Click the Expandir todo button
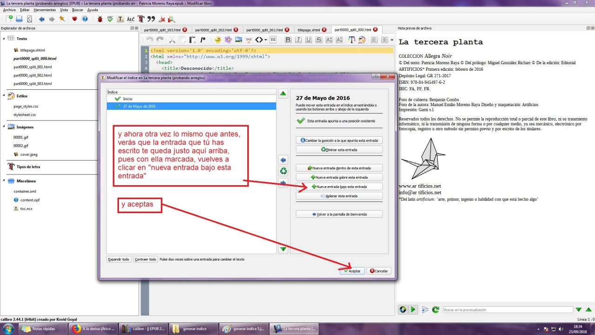 tap(119, 259)
